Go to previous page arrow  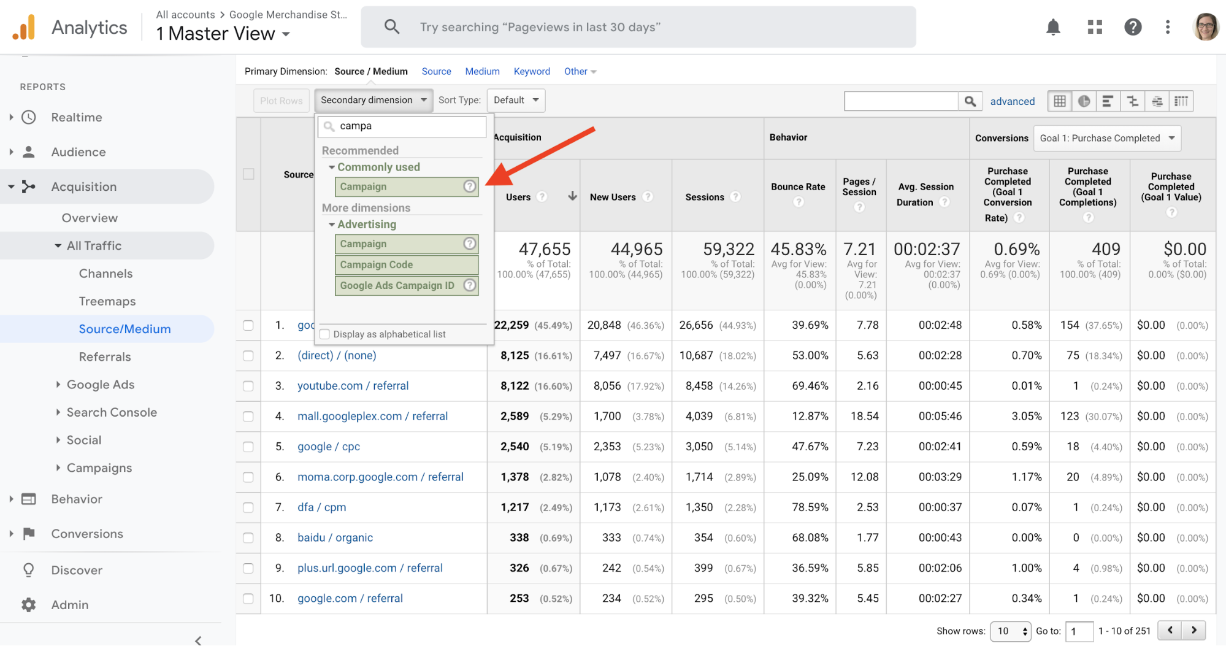1170,630
